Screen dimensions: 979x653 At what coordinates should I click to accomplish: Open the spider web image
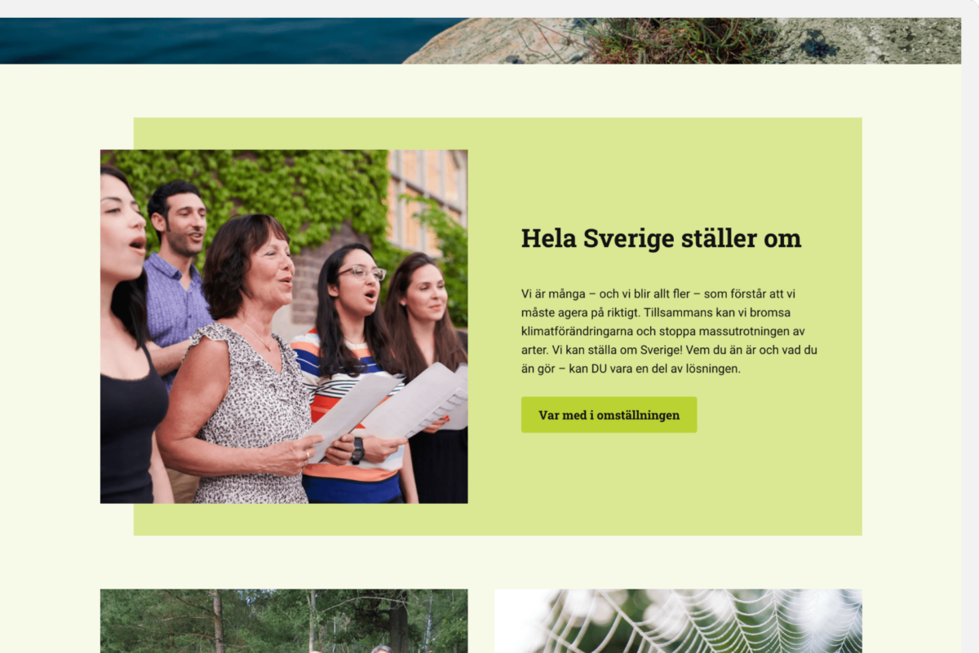pos(678,621)
